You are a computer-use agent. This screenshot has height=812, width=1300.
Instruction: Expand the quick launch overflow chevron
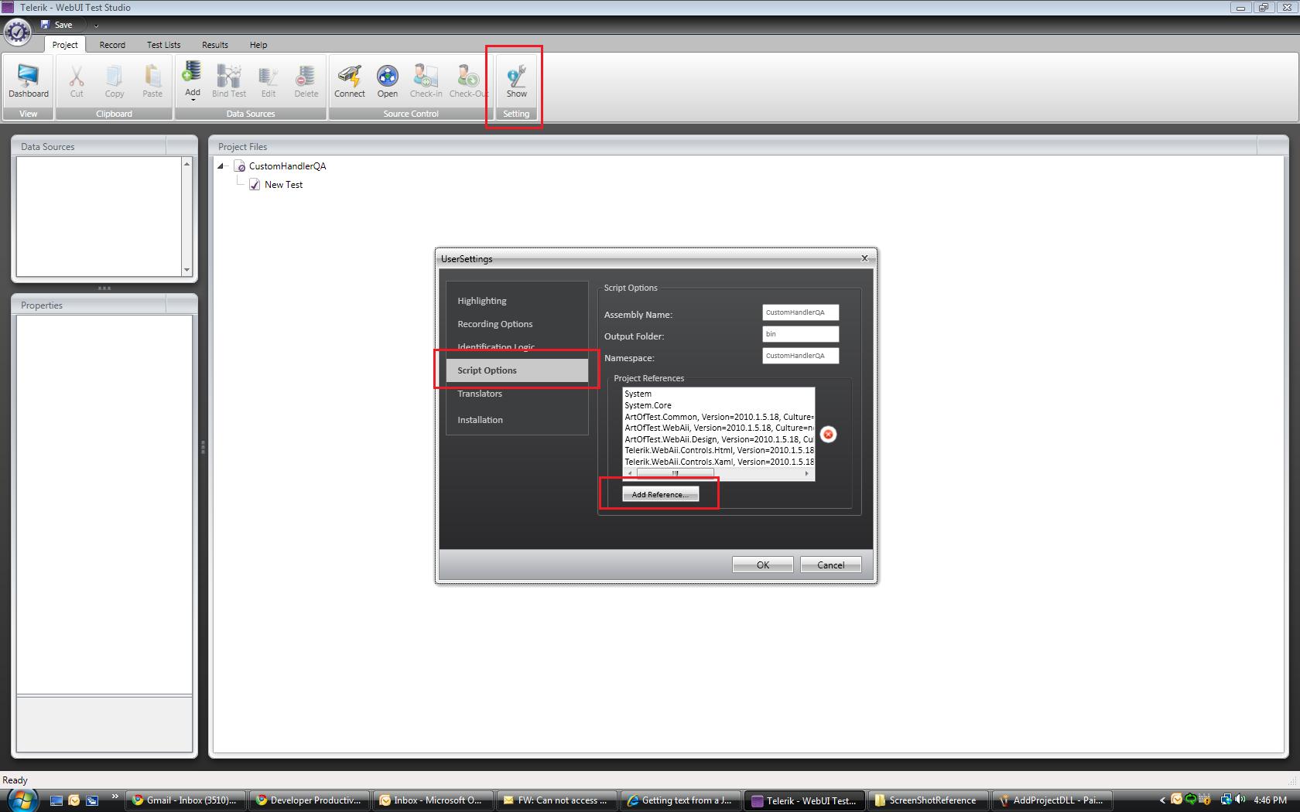pyautogui.click(x=115, y=797)
